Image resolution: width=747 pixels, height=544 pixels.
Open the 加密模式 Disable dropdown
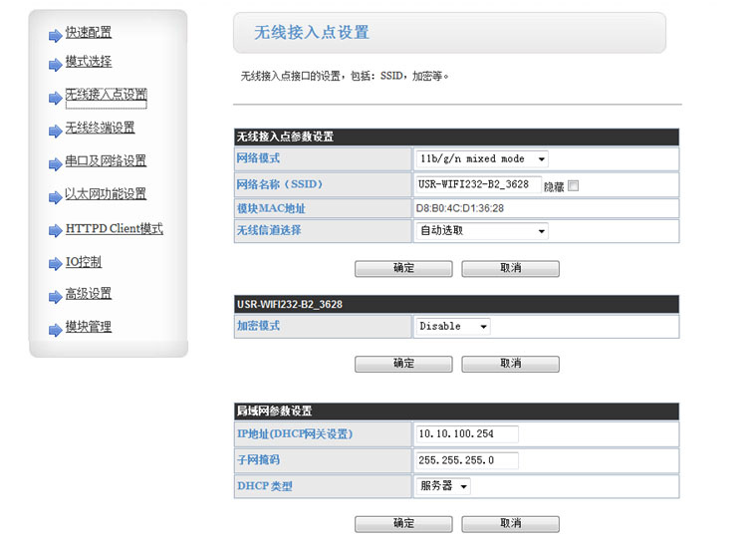click(453, 327)
